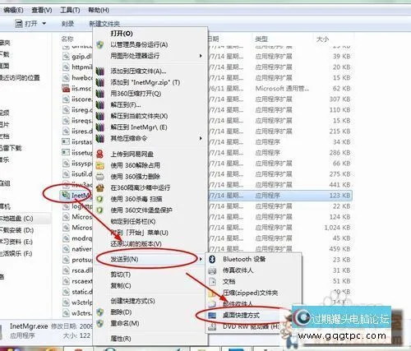Image resolution: width=411 pixels, height=351 pixels.
Task: Click the shield icon beside 以管理员身份运行(A)
Action: coord(100,44)
